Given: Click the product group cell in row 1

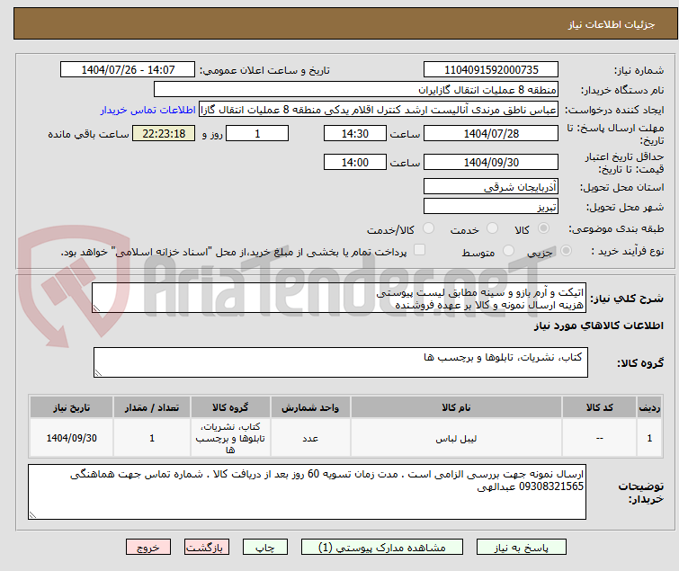Looking at the screenshot, I should 230,438.
